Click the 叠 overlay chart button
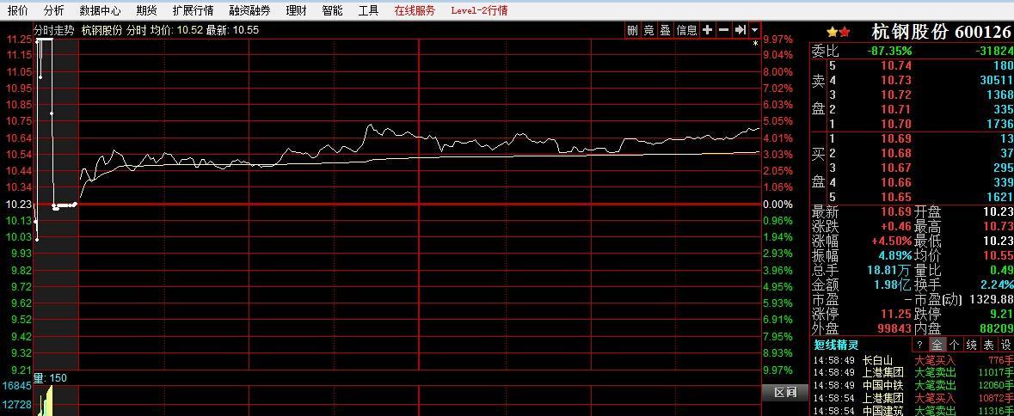This screenshot has height=416, width=1014. click(665, 30)
